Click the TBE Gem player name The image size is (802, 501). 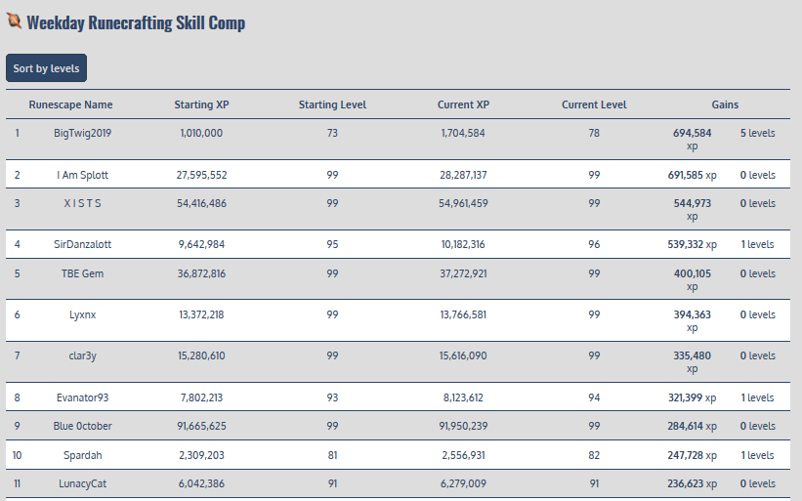coord(82,273)
